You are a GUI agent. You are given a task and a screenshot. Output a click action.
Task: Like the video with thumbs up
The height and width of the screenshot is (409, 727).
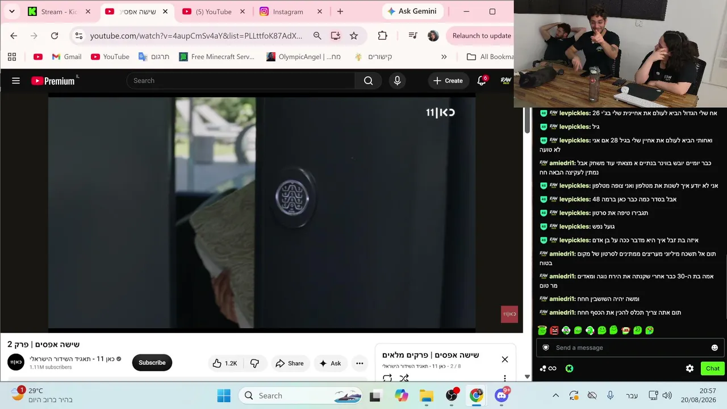[x=225, y=364]
